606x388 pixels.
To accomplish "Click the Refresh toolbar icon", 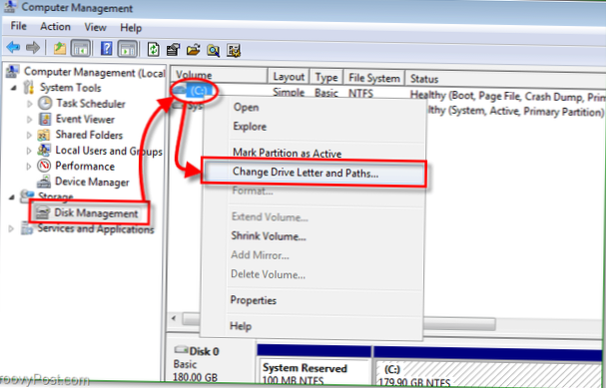I will pyautogui.click(x=154, y=50).
